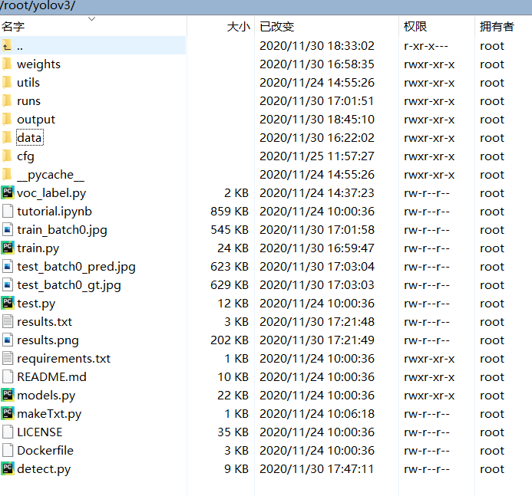Click the sort arrow above name column

tap(91, 19)
